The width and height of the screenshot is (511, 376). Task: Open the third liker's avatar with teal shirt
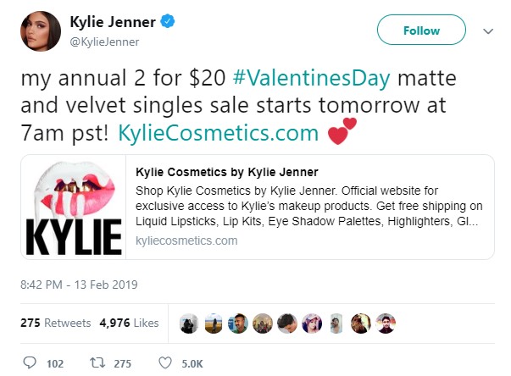(x=238, y=323)
